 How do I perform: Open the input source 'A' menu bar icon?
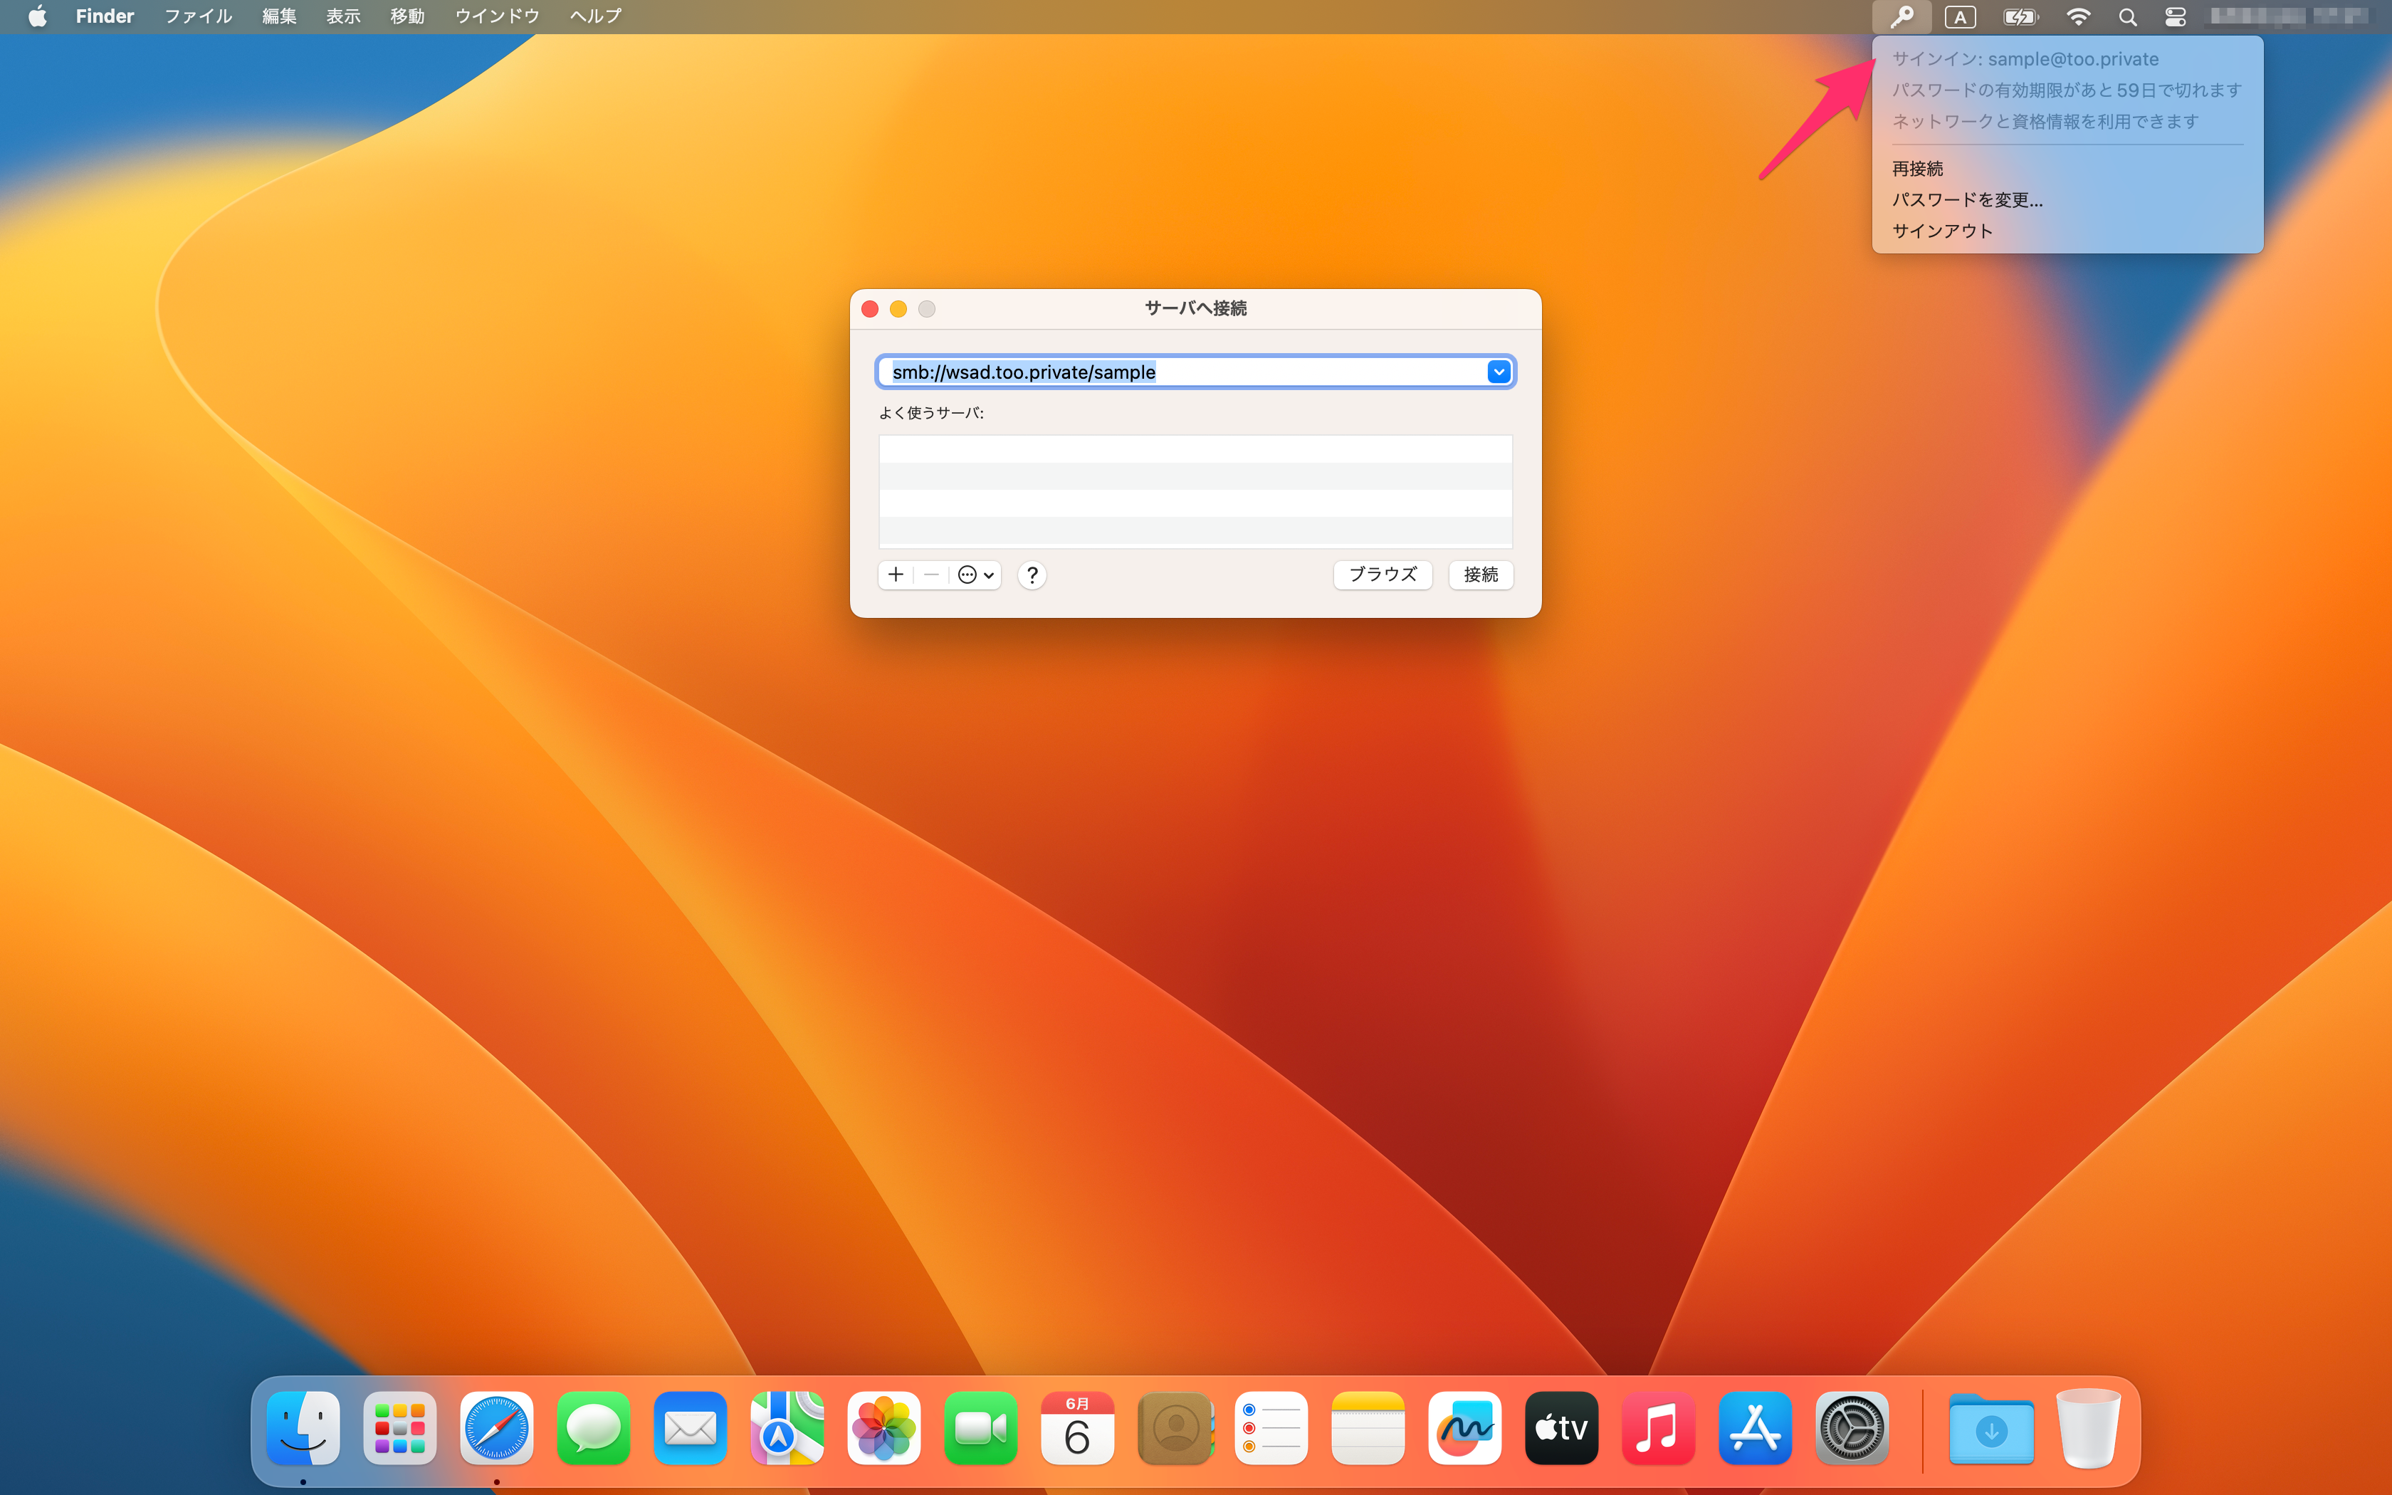[1960, 17]
